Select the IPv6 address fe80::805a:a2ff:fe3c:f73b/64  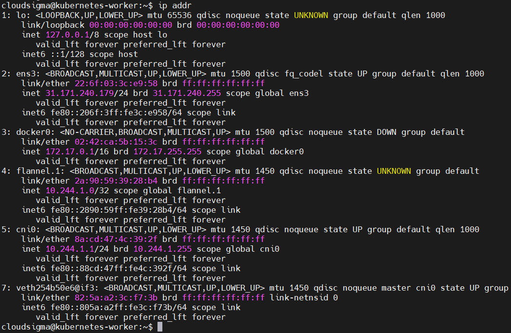(x=118, y=308)
